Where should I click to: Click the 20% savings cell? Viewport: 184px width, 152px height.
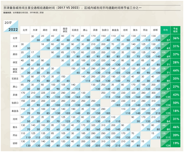(x=175, y=136)
